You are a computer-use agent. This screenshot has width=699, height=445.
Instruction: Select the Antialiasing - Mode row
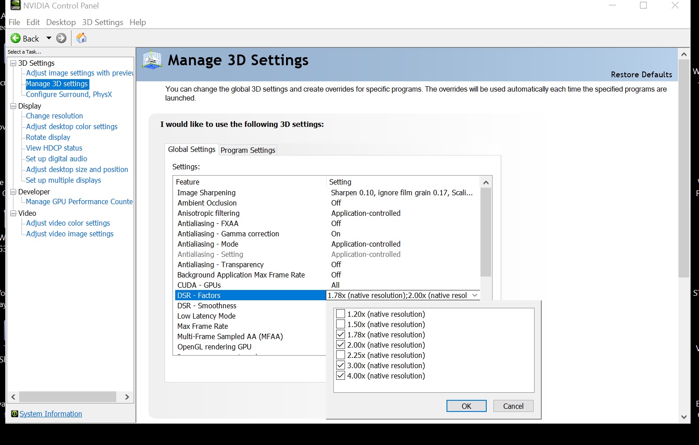328,244
